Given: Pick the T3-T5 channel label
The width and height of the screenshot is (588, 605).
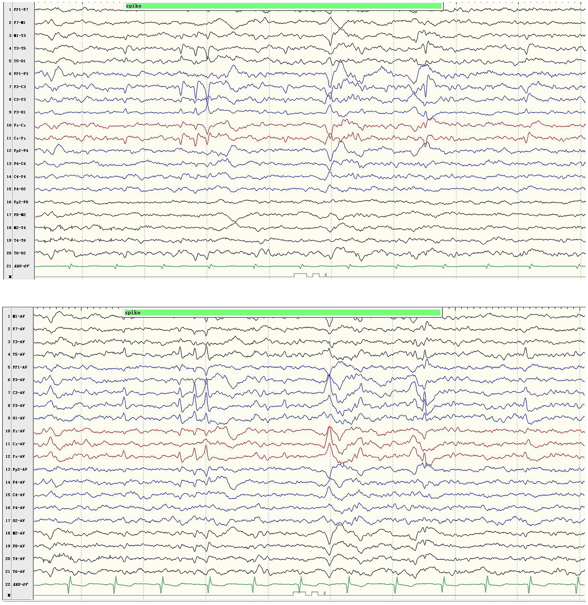Looking at the screenshot, I should [20, 48].
